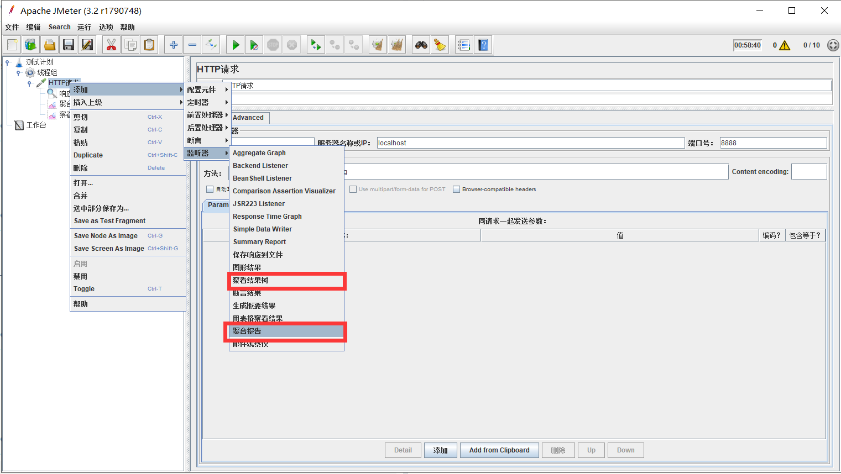Toggle Use multipart/form-data for POST checkbox
The image size is (841, 474).
[353, 189]
